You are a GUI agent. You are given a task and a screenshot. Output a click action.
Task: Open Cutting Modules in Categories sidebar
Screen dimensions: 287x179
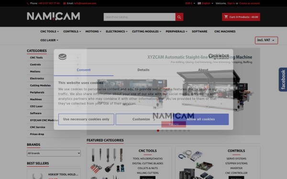pos(40,85)
